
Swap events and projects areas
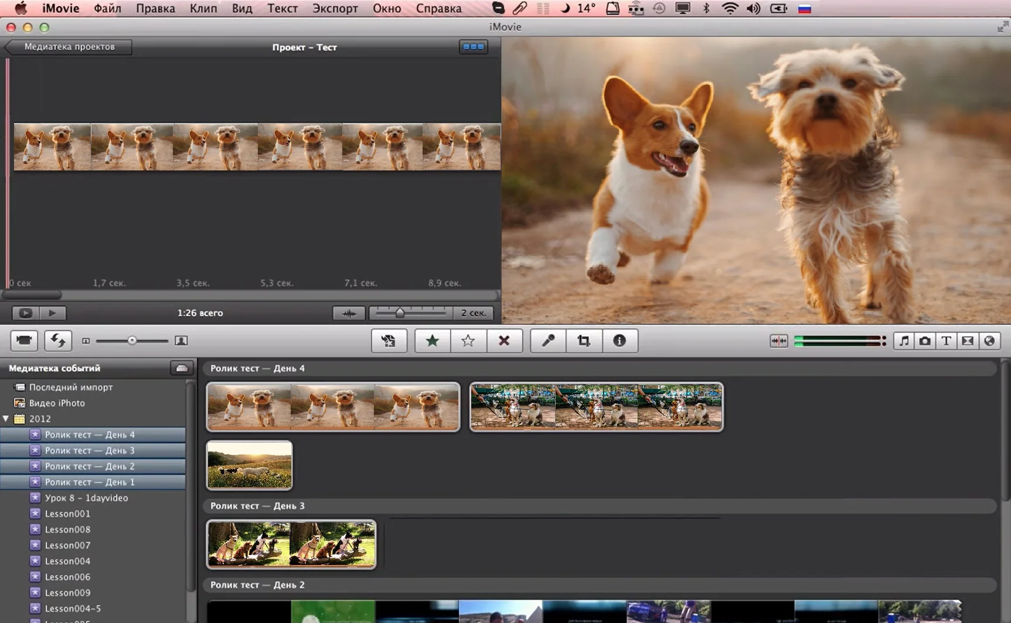click(57, 341)
